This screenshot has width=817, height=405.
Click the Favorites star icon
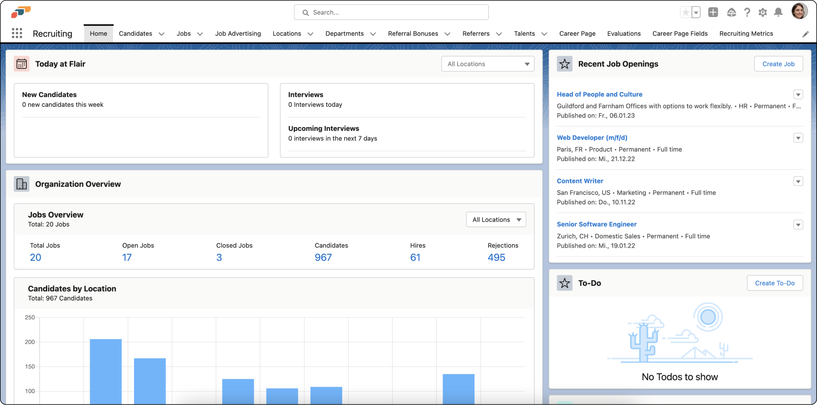point(686,12)
